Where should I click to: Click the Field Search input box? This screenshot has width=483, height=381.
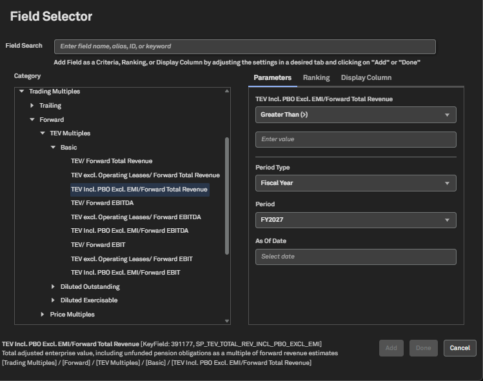[244, 46]
